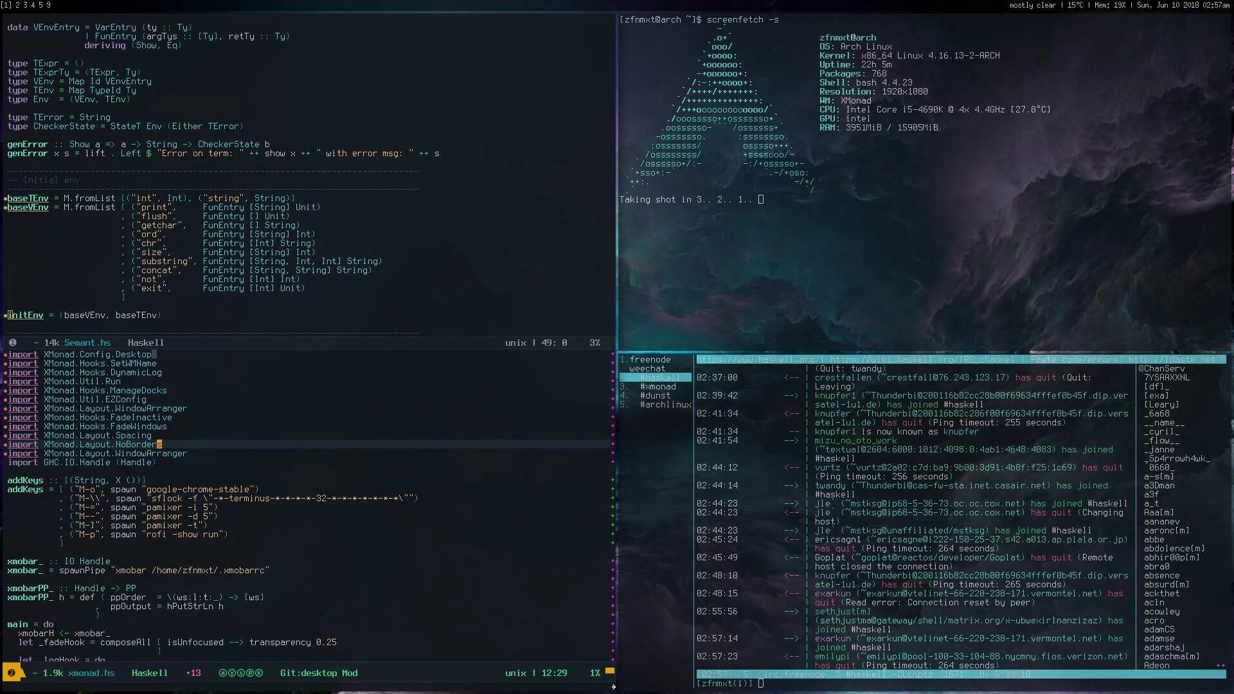The image size is (1234, 694).
Task: Click the window number 2 badge in xmonad.hs modeline
Action: 11,673
